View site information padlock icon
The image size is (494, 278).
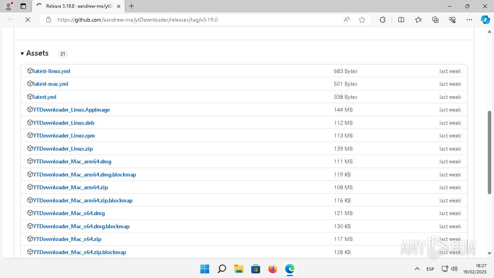click(49, 20)
